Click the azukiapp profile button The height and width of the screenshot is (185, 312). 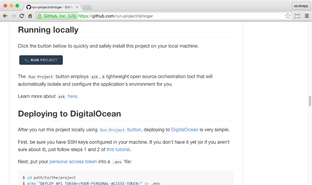[x=301, y=6]
